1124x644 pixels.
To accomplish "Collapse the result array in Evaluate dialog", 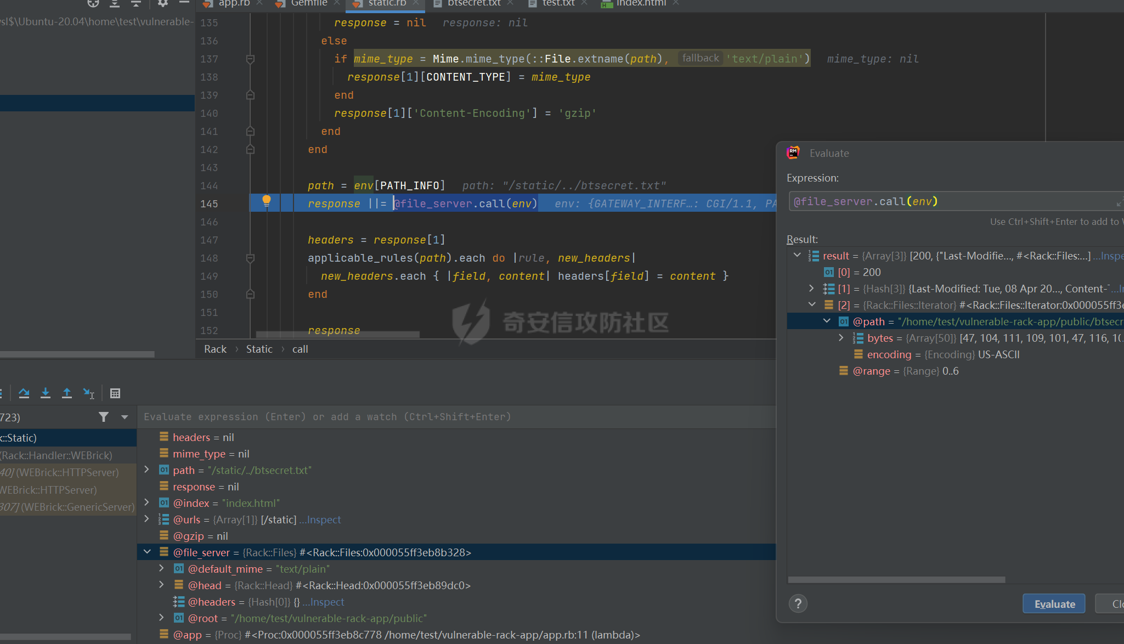I will [797, 255].
